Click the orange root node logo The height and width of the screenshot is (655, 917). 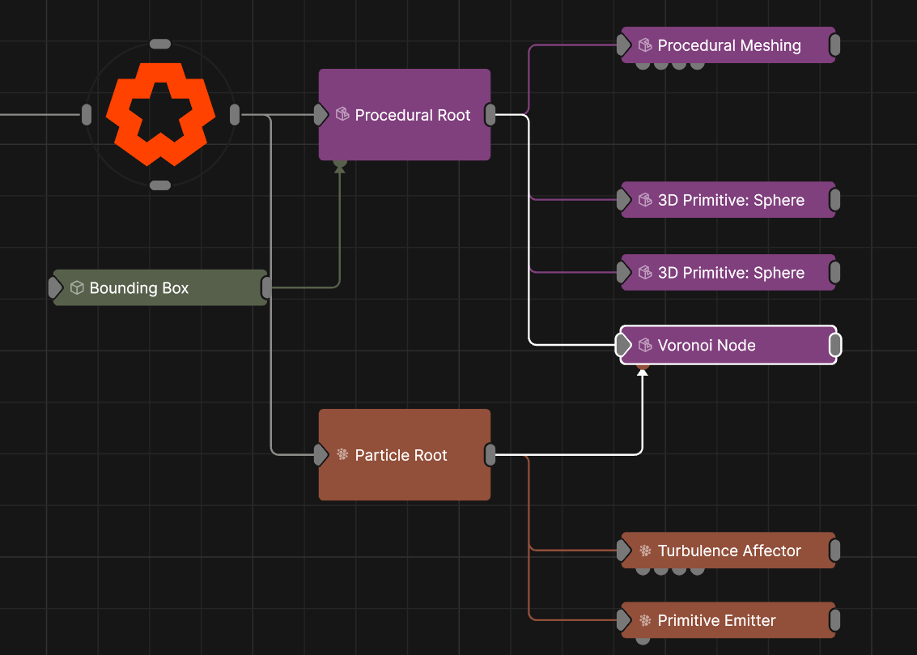160,114
